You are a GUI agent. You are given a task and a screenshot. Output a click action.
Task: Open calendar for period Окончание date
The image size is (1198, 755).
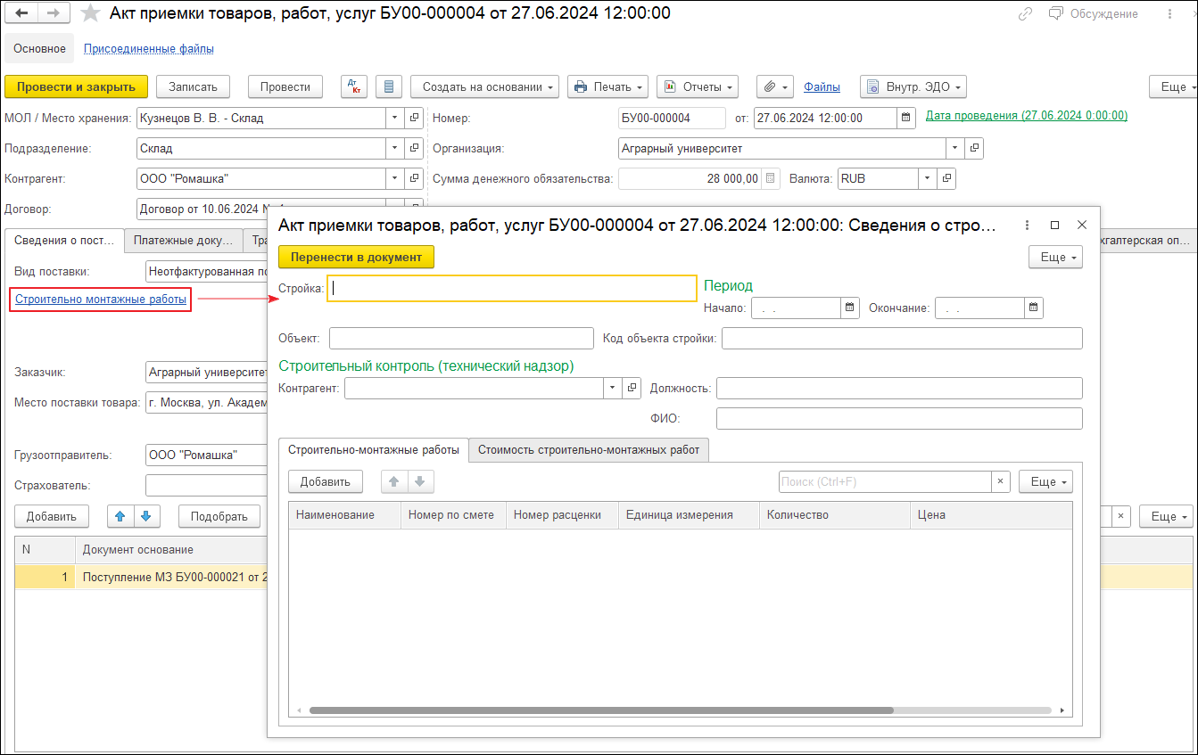(1033, 308)
